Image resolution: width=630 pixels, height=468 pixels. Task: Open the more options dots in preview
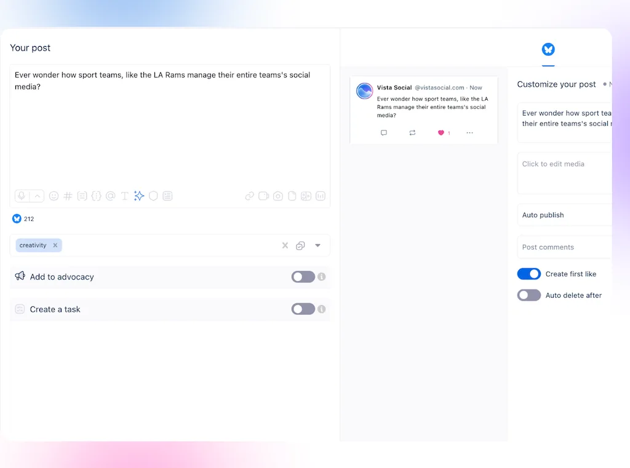click(x=469, y=133)
